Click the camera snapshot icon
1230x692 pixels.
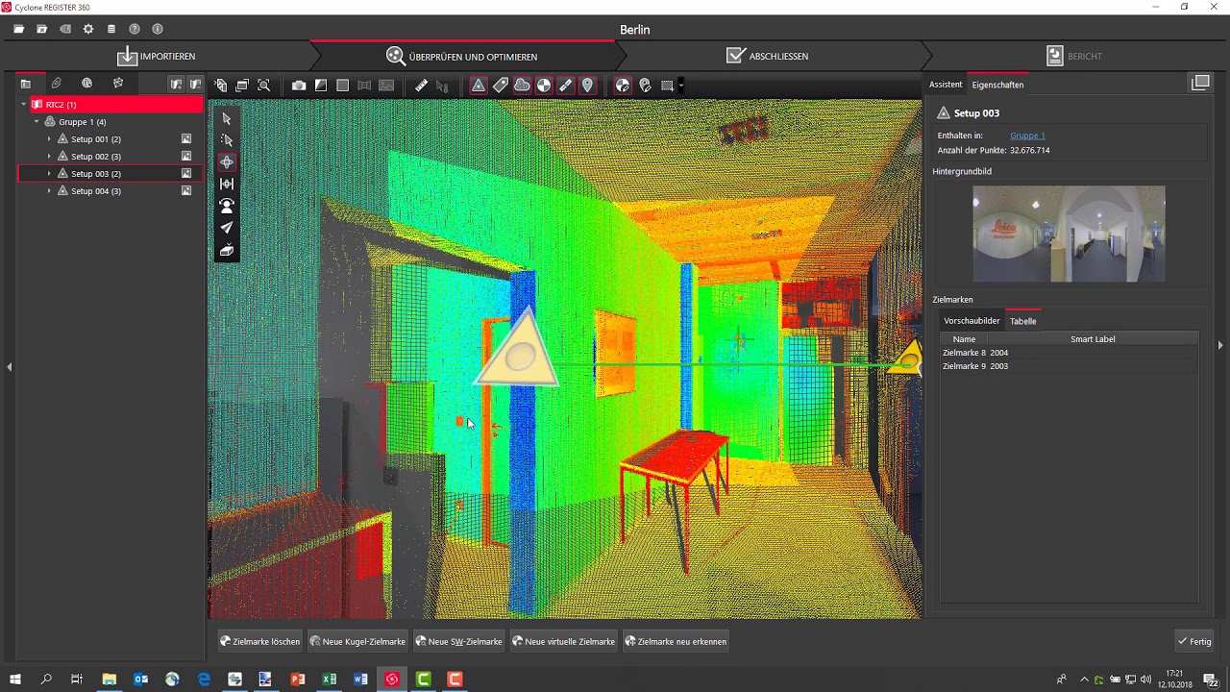[299, 86]
